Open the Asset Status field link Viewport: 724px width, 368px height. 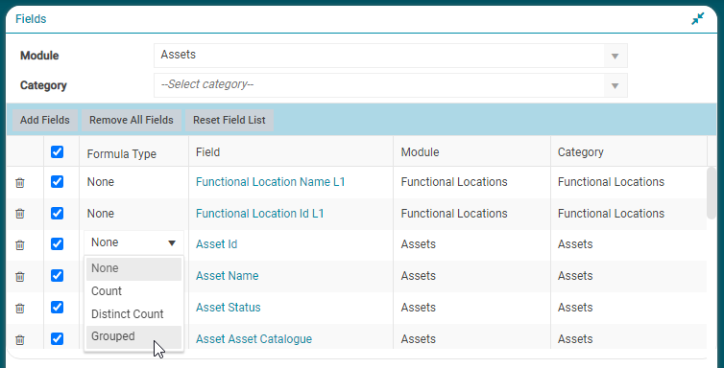(229, 308)
